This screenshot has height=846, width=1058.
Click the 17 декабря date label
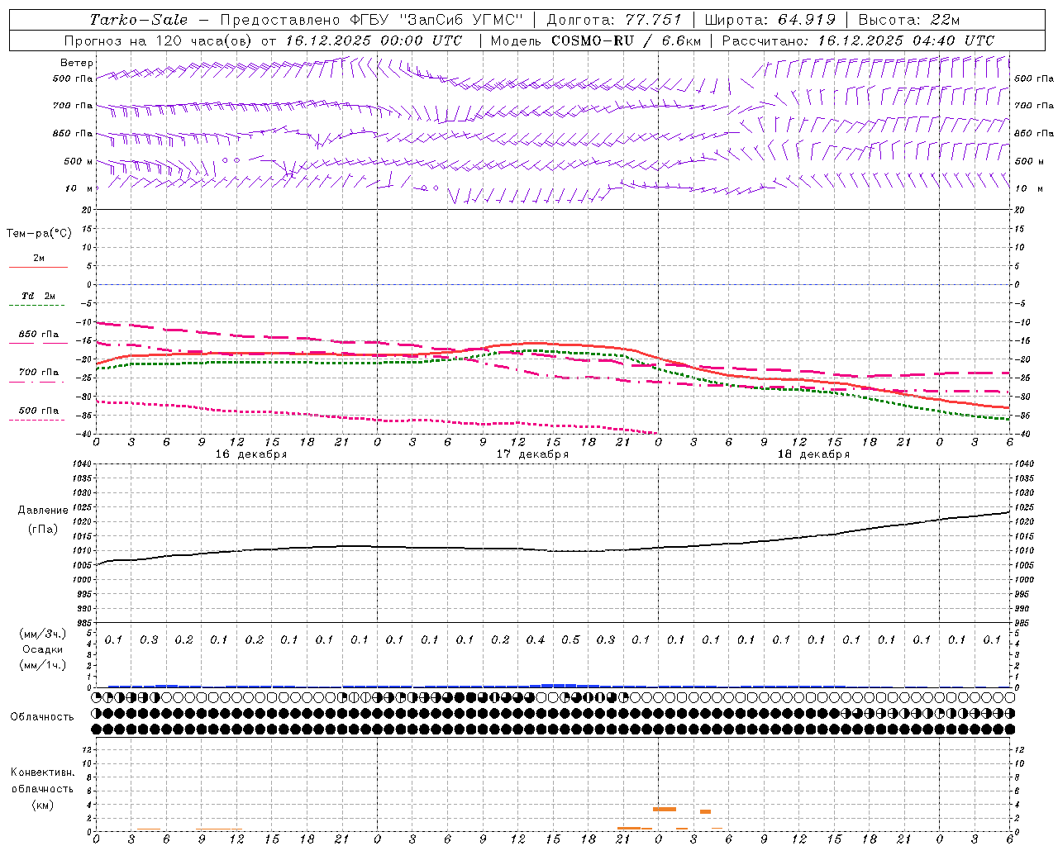tap(532, 454)
